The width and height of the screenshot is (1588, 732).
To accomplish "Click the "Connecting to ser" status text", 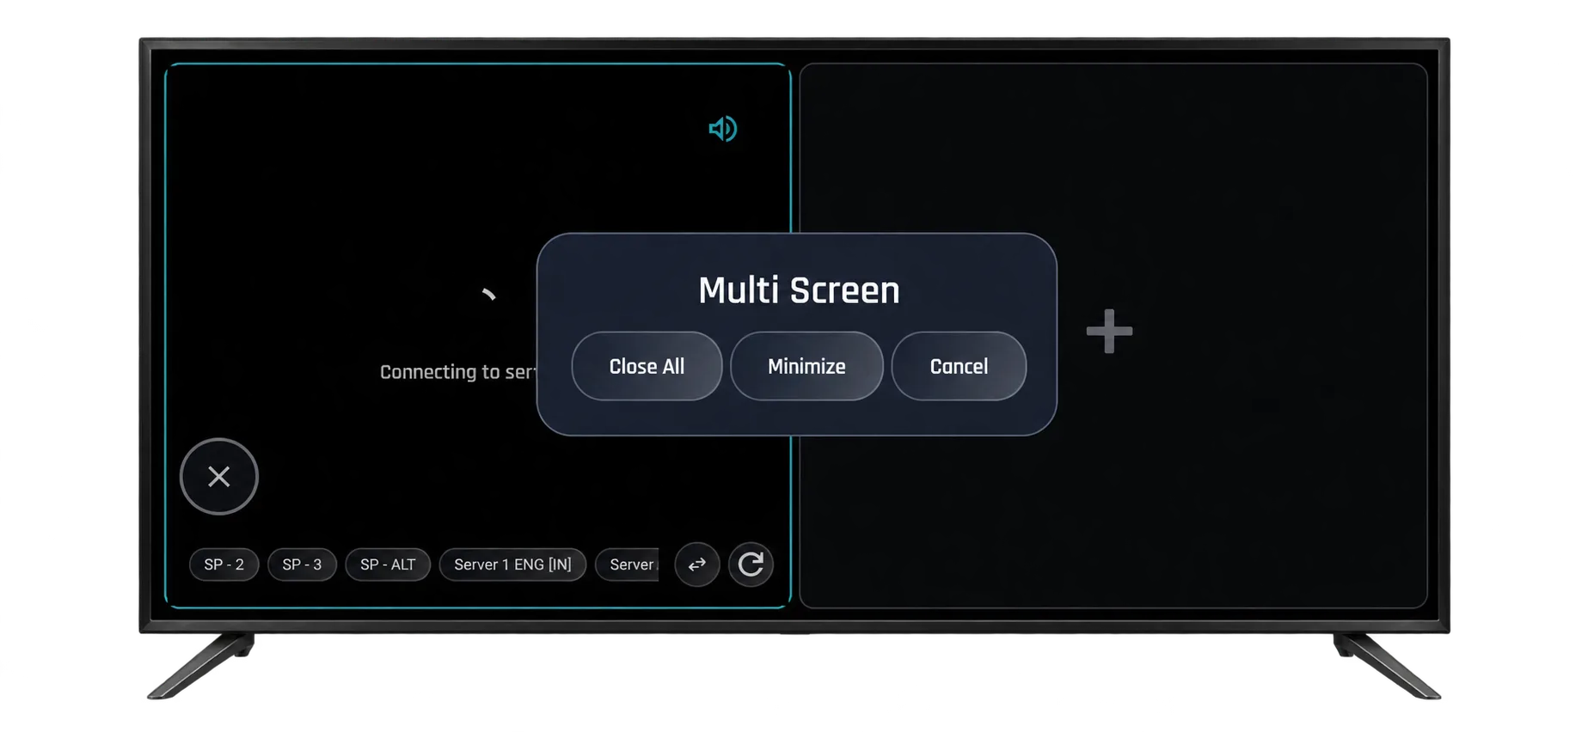I will pos(458,372).
